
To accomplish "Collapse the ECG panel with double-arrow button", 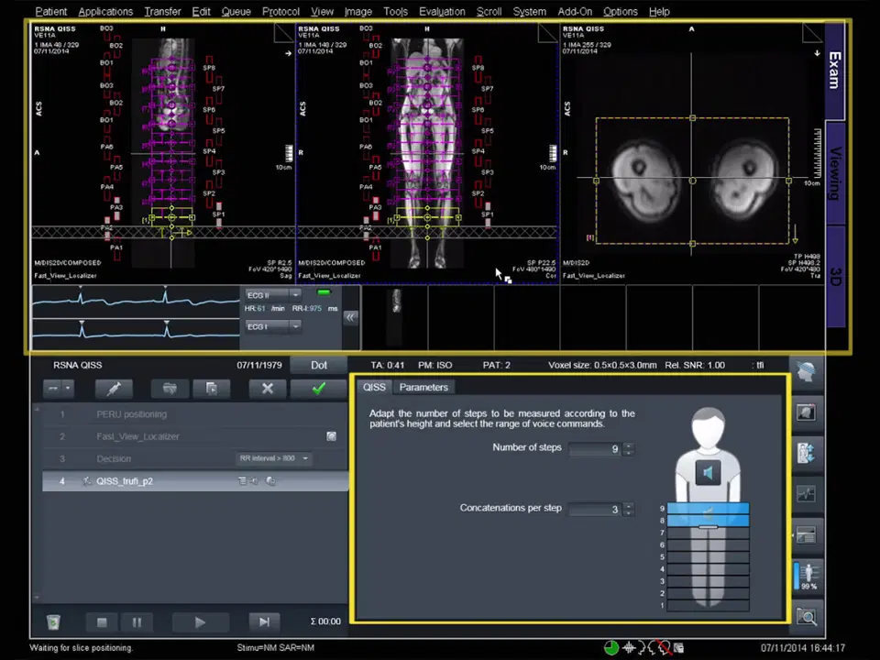I will pos(349,316).
